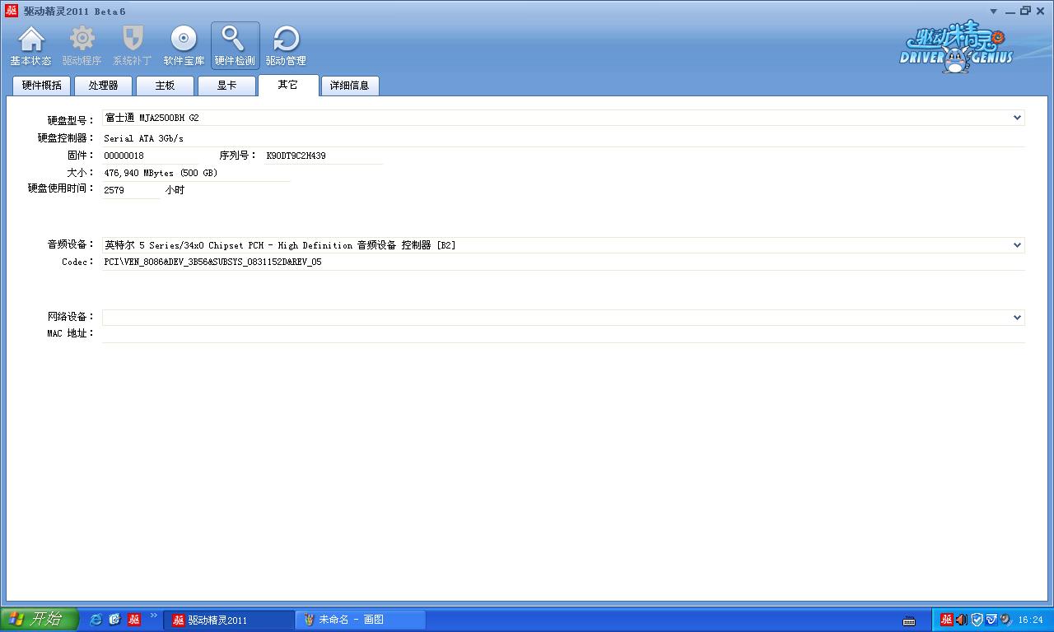Screen dimensions: 1054x632
Task: Expand quick launch overflow chevron
Action: [x=153, y=616]
